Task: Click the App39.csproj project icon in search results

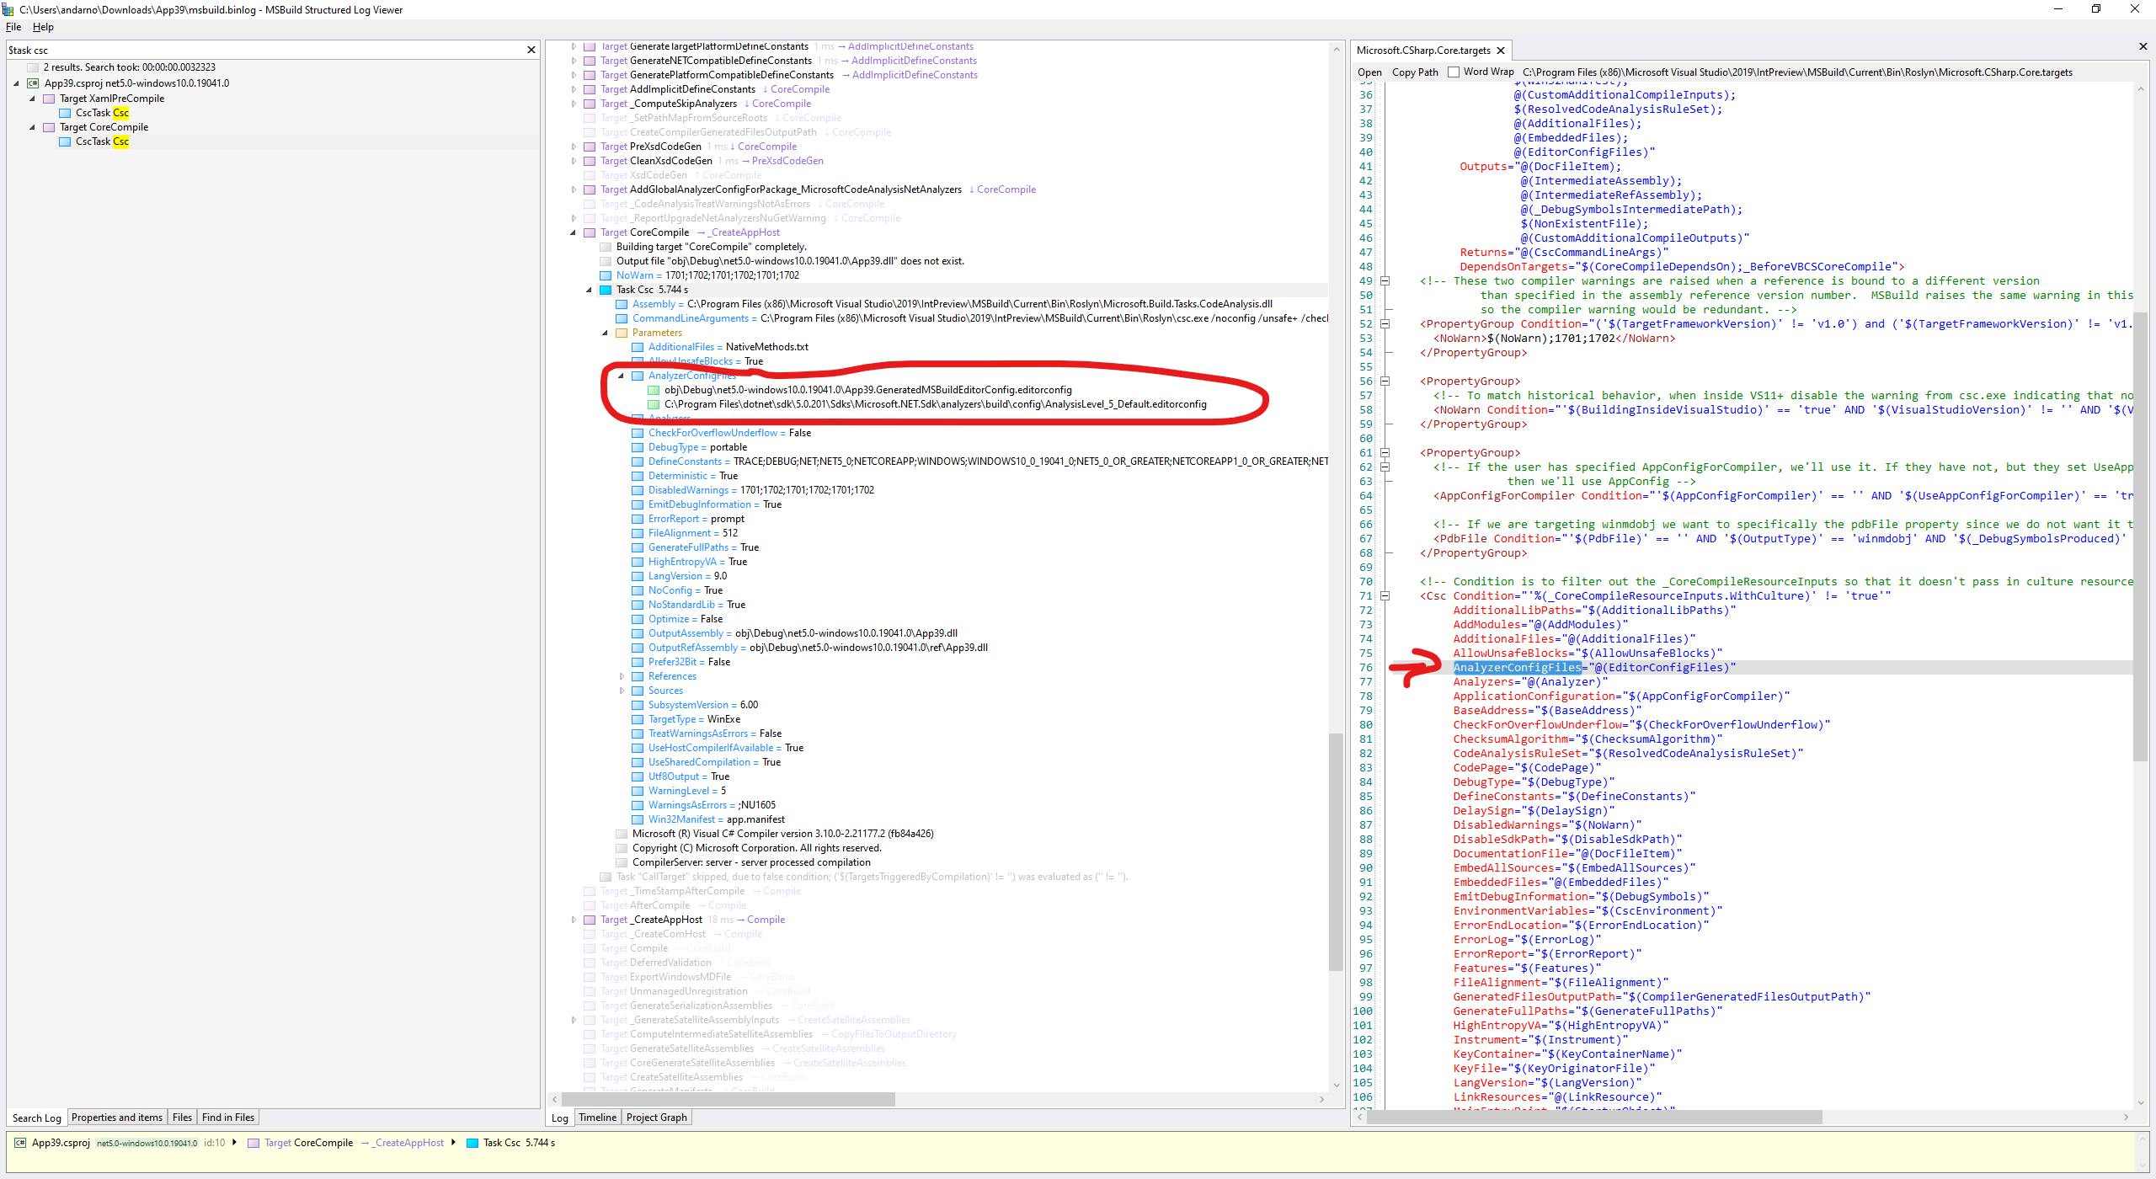Action: click(33, 83)
